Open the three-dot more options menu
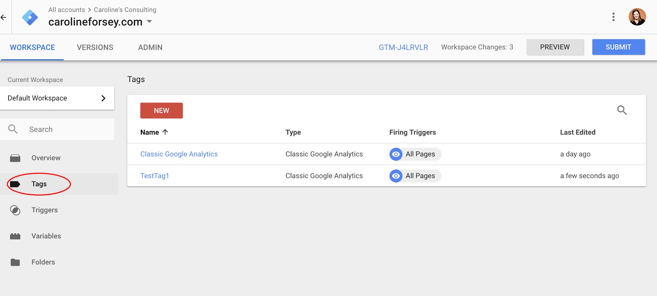This screenshot has height=296, width=657. pyautogui.click(x=613, y=17)
